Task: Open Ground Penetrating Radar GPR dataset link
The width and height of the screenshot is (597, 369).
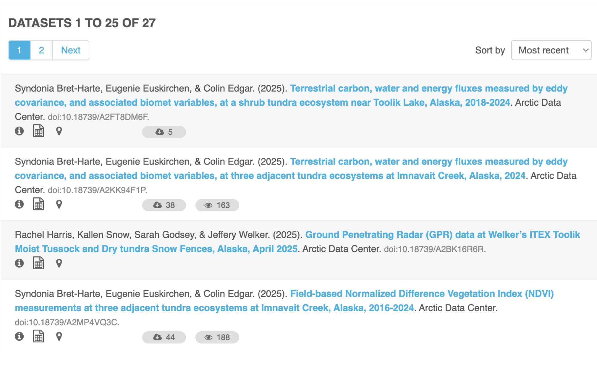Action: 442,235
